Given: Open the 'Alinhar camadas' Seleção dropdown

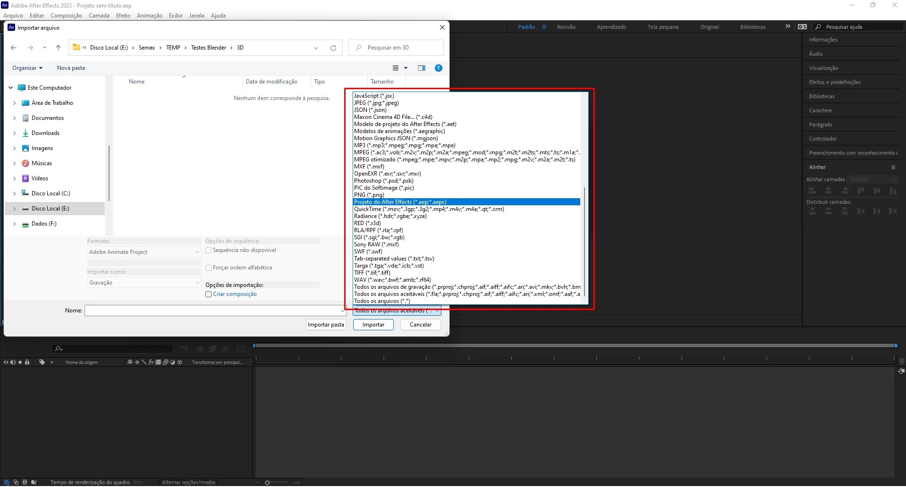Looking at the screenshot, I should pyautogui.click(x=873, y=179).
